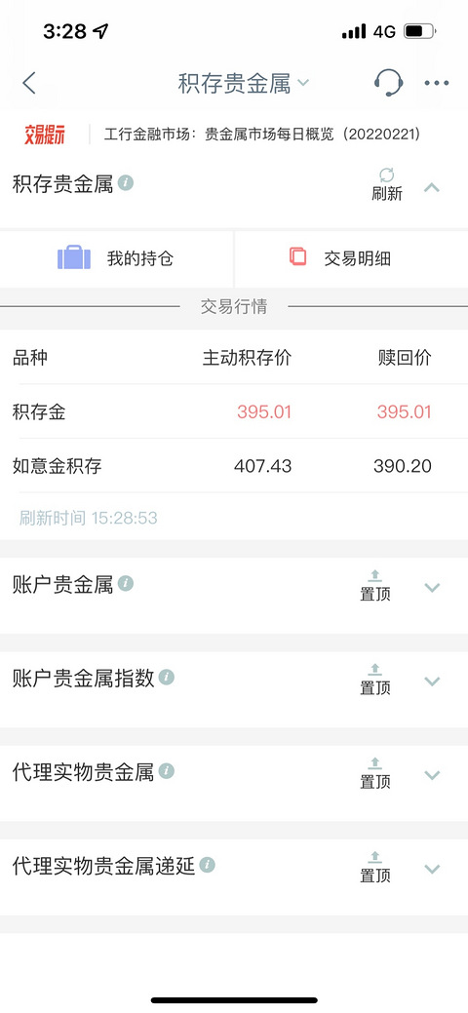
Task: Tap info icon beside 账户贵金属
Action: coord(126,584)
